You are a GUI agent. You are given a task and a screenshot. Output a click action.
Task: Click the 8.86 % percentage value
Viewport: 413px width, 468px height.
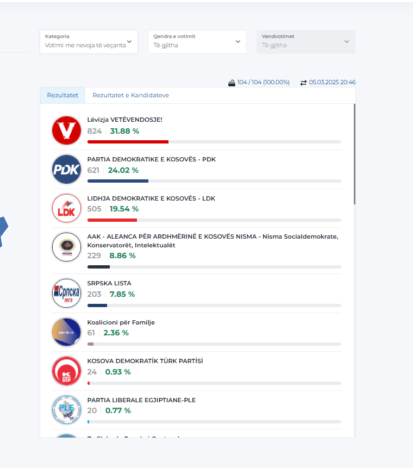click(123, 255)
